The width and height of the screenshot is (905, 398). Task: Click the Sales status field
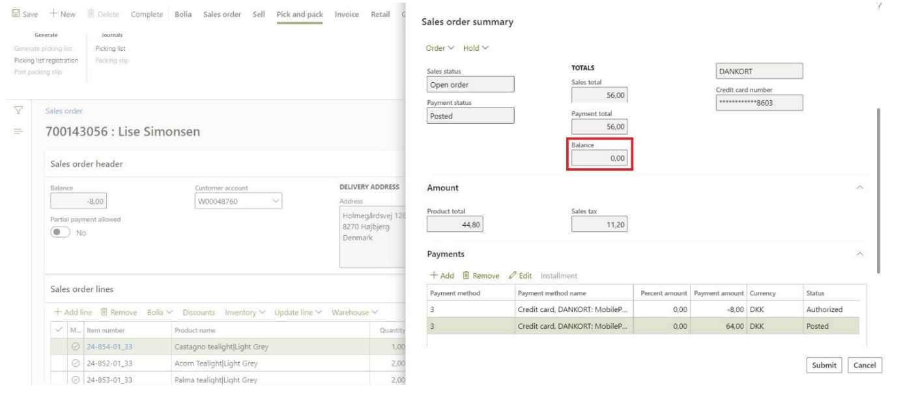(470, 85)
